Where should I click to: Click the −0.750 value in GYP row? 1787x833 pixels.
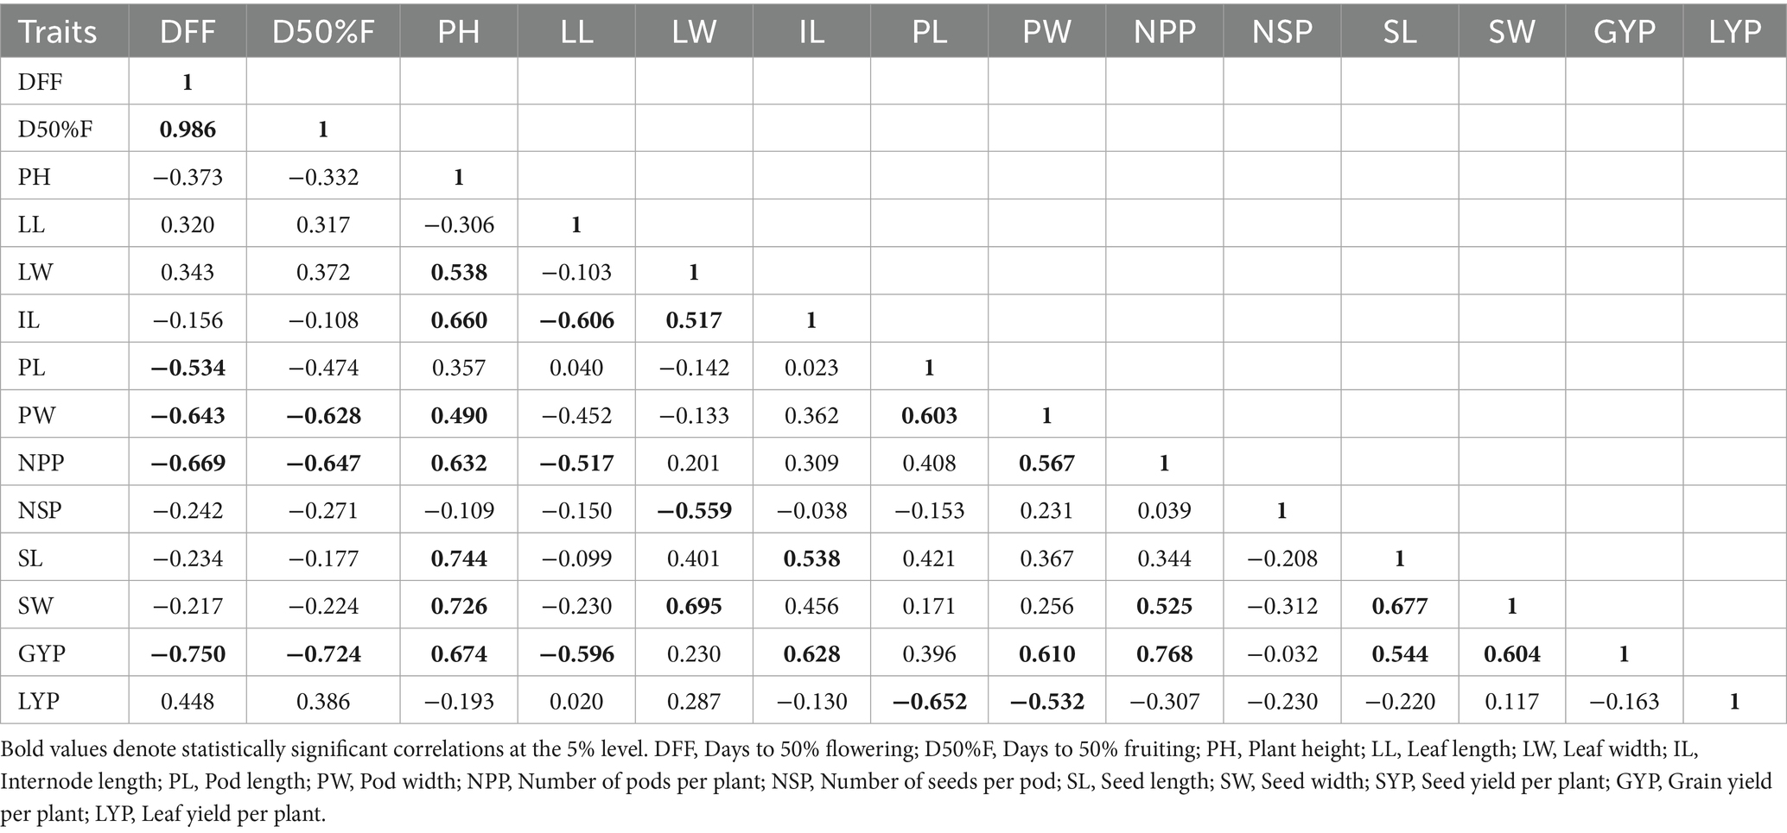(188, 653)
